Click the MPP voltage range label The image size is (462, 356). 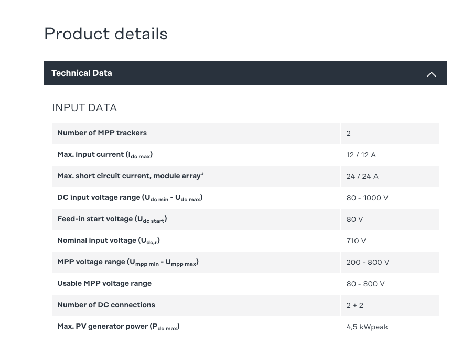pos(127,262)
